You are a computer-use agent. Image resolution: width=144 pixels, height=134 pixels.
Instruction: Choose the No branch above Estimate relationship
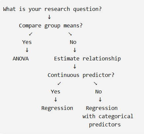pos(73,42)
